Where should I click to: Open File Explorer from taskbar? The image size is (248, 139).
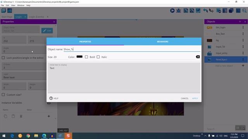[36, 136]
